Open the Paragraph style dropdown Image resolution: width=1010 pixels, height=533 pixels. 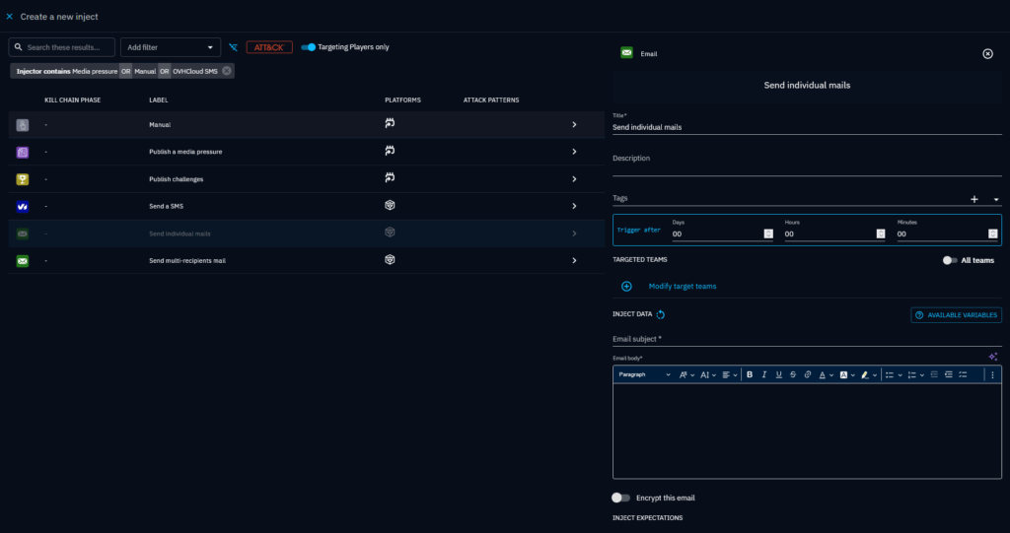point(644,375)
